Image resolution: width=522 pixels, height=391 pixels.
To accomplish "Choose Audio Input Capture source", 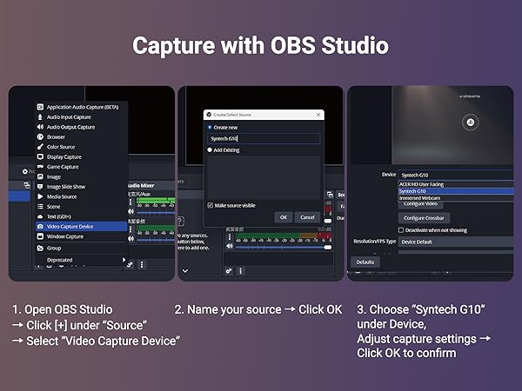I will (81, 117).
